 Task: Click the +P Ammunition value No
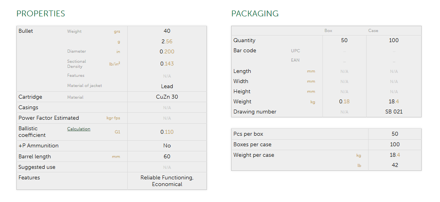click(167, 145)
